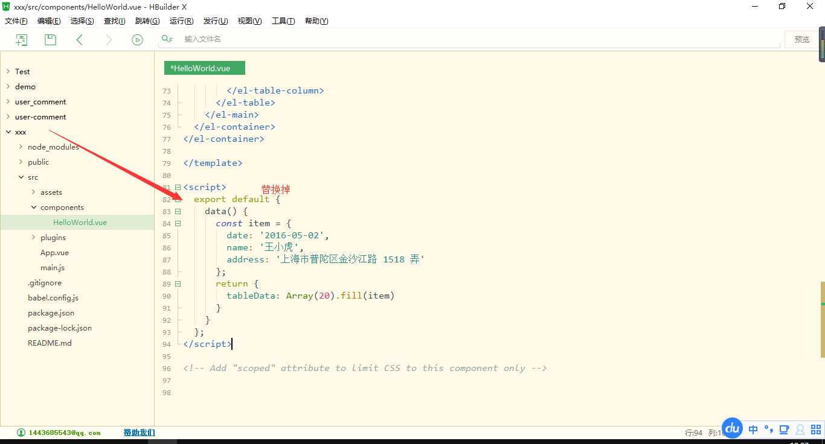Go forward with the right arrow icon
825x444 pixels.
coord(109,40)
